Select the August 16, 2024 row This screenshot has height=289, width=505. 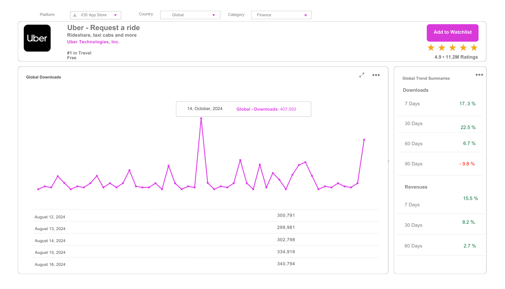pos(206,264)
